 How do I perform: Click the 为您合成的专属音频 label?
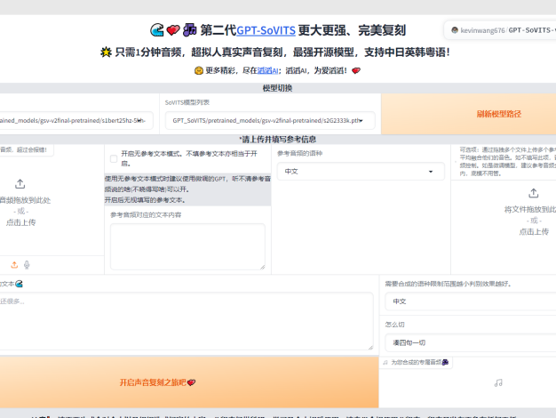416,362
